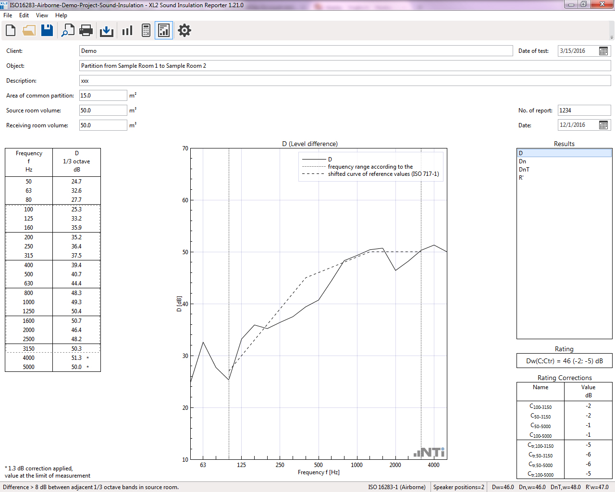Screen dimensions: 615x492
Task: Select Dn in the Results list
Action: point(523,161)
